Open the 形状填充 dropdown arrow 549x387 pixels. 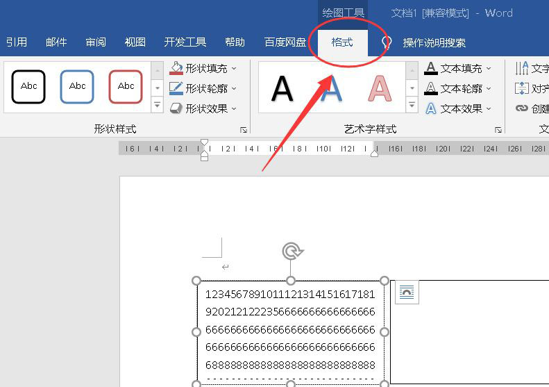234,68
